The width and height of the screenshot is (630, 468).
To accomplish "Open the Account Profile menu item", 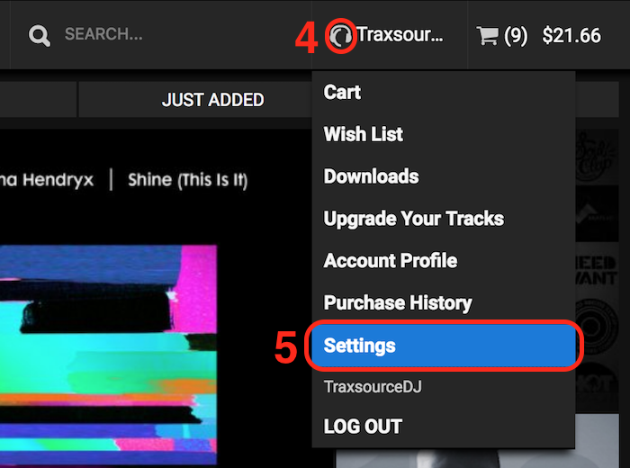I will [391, 261].
